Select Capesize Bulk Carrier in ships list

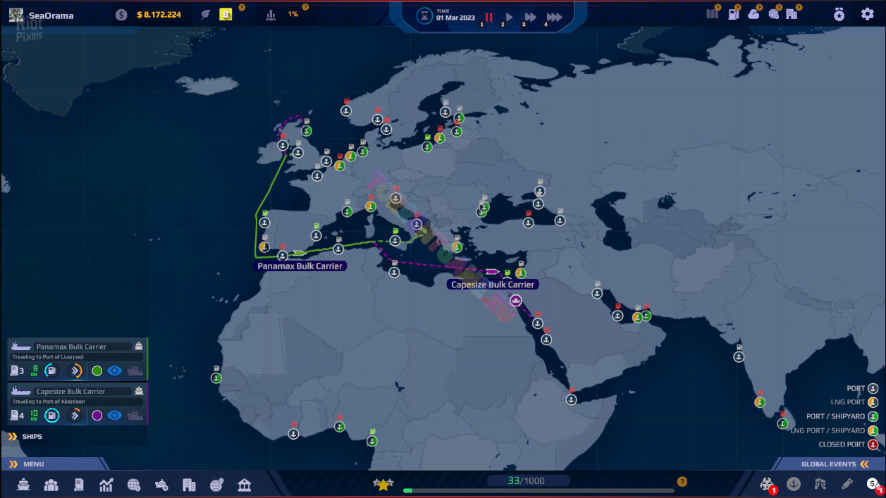(x=70, y=391)
